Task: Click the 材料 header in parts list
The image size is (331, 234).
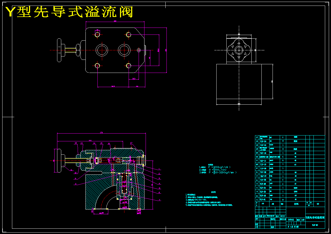Action: (296, 204)
